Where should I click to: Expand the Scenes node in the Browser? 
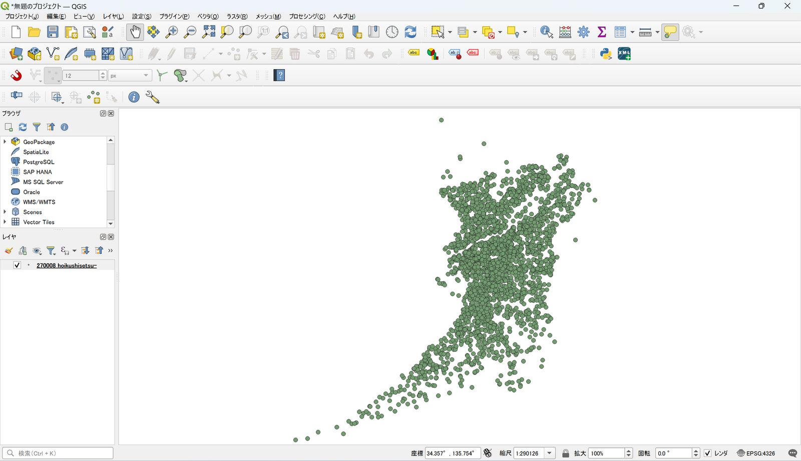point(5,212)
